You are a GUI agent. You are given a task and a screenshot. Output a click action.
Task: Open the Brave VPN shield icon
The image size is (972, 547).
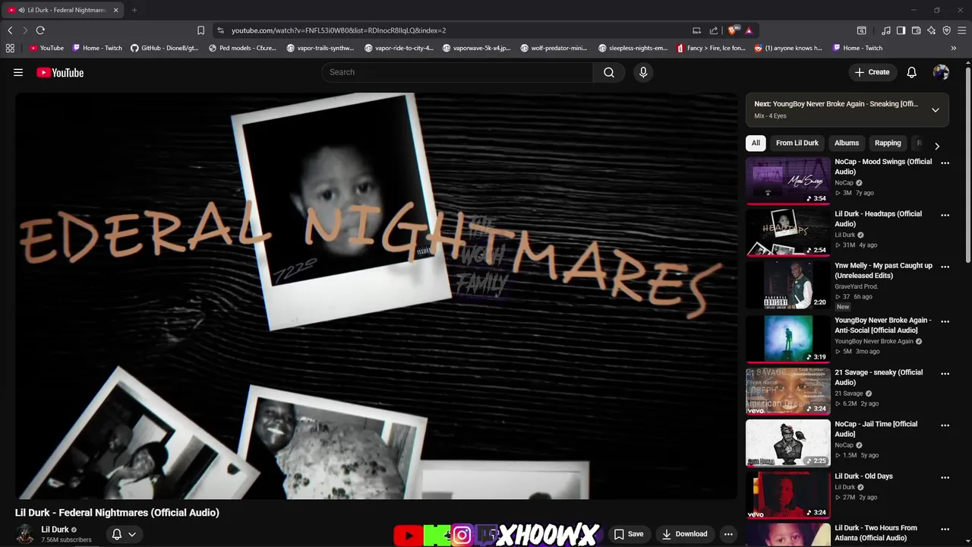[x=946, y=30]
